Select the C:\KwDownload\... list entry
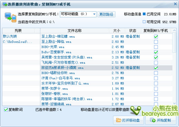 [18, 42]
